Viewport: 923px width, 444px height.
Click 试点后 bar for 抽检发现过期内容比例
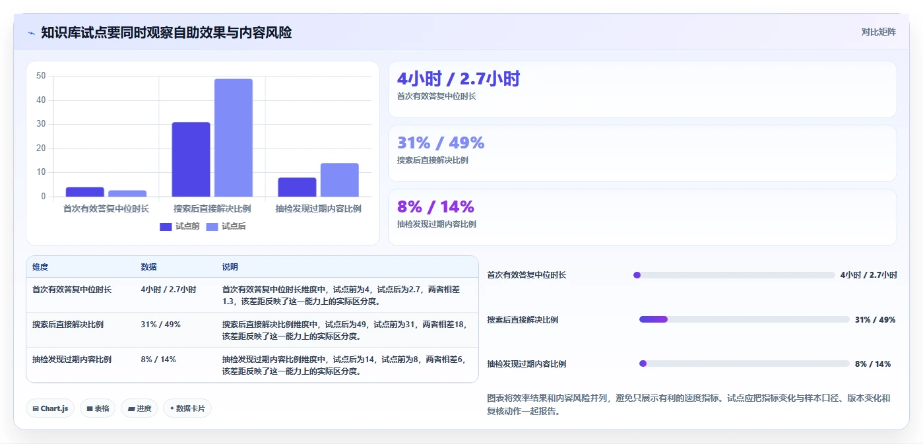click(340, 179)
